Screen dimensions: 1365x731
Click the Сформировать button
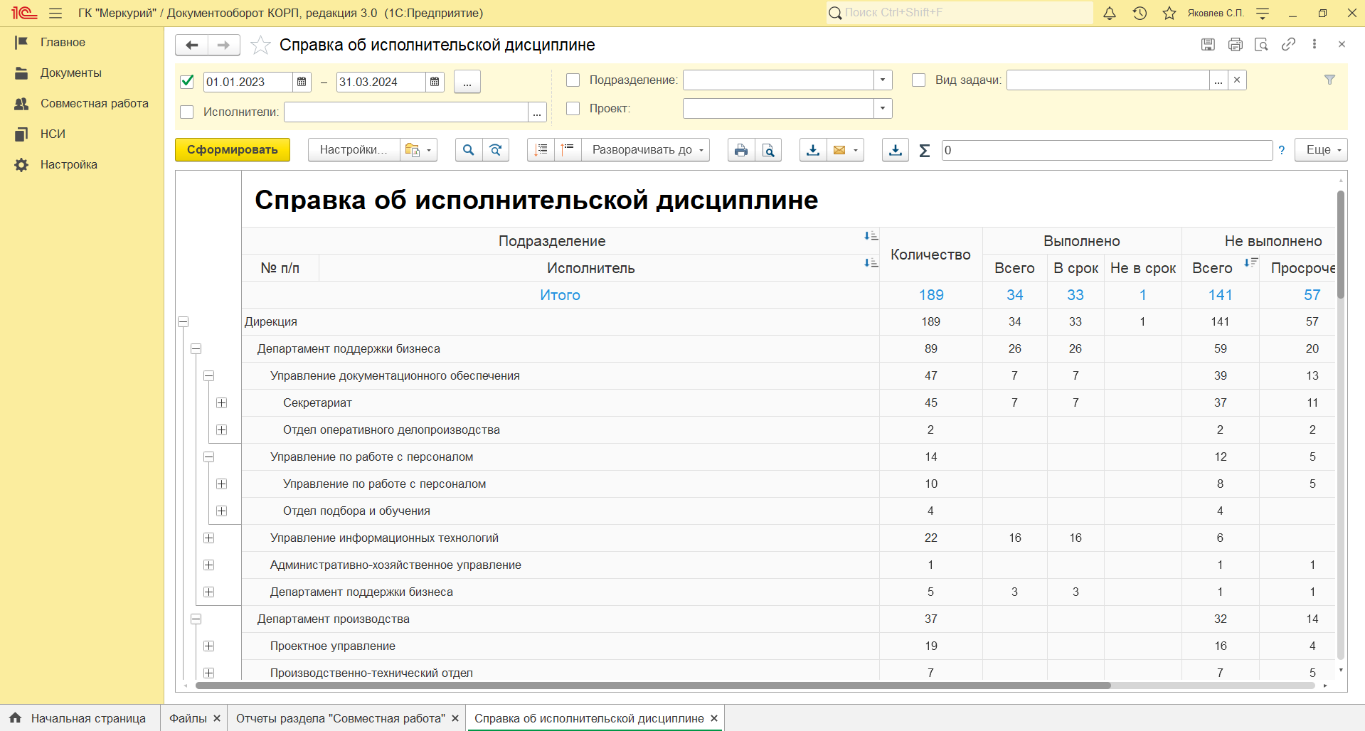coord(233,150)
